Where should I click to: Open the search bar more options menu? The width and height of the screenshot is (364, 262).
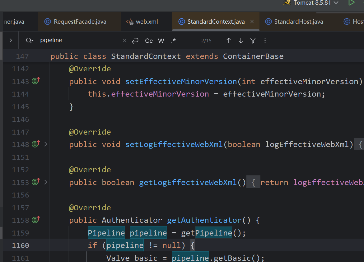click(265, 40)
